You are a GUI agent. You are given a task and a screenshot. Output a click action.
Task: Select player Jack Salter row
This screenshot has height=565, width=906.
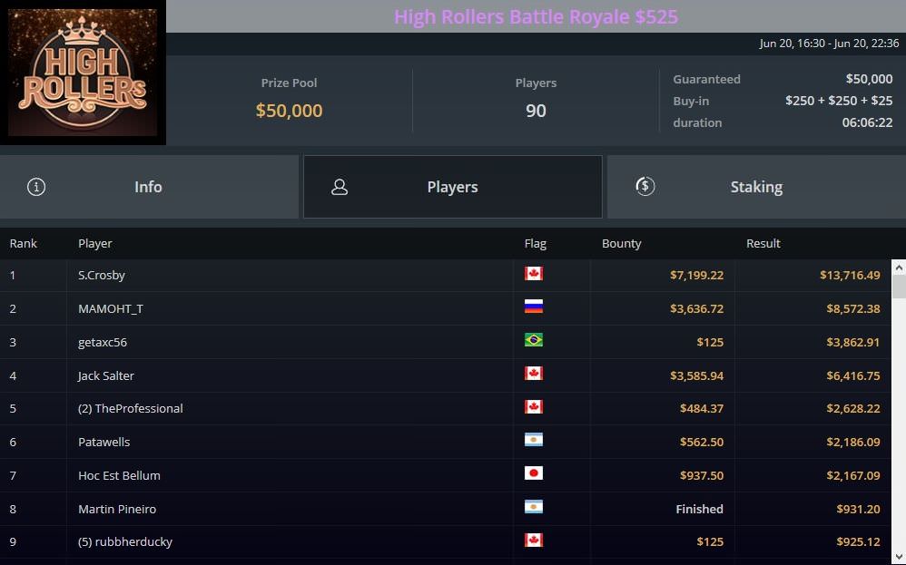pos(106,375)
